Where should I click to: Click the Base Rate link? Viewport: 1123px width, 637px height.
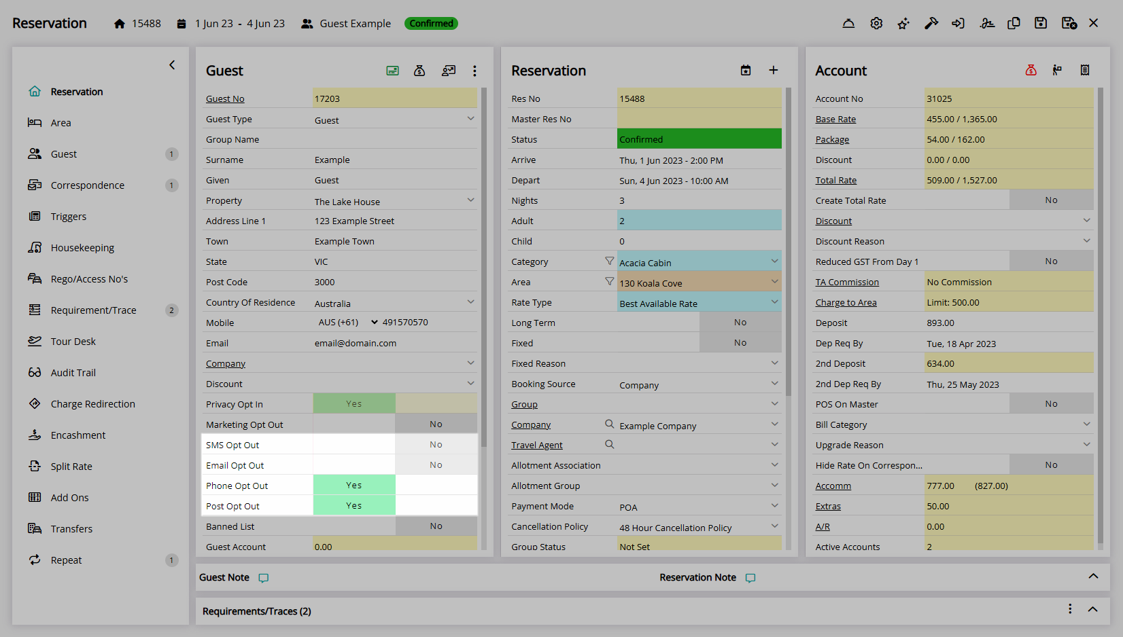tap(835, 119)
